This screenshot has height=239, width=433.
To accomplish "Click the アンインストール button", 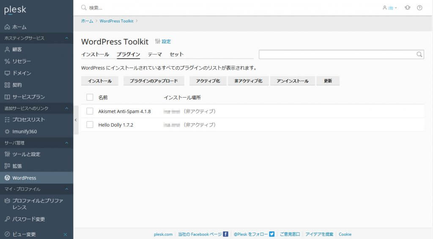I will (293, 81).
